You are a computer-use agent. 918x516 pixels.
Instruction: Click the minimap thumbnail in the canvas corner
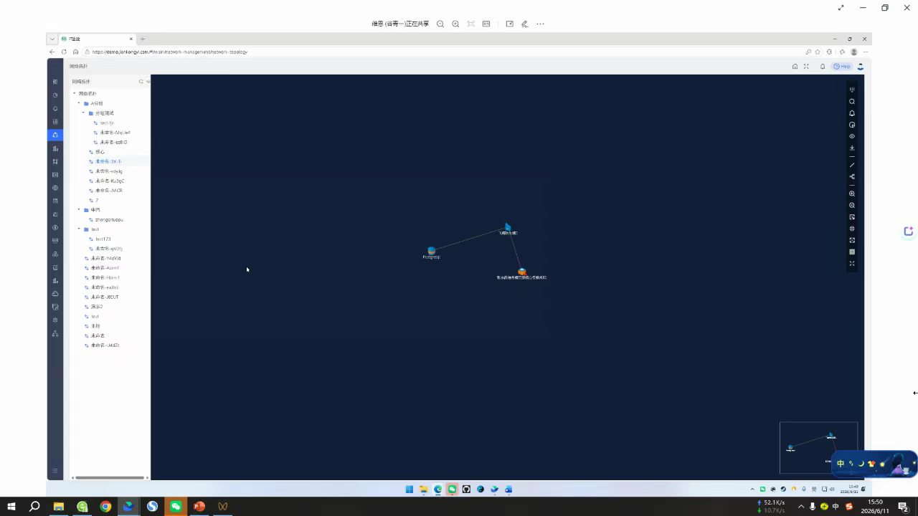pos(818,447)
